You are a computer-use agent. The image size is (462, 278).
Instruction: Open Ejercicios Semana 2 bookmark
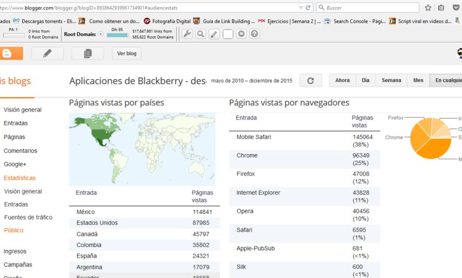(290, 21)
